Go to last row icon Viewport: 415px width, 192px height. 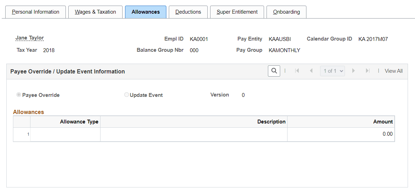point(367,71)
